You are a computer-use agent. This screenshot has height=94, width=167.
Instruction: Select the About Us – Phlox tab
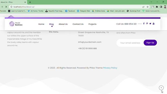pos(13,2)
